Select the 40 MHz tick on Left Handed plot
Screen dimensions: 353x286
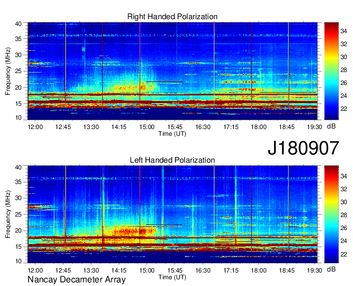18,167
